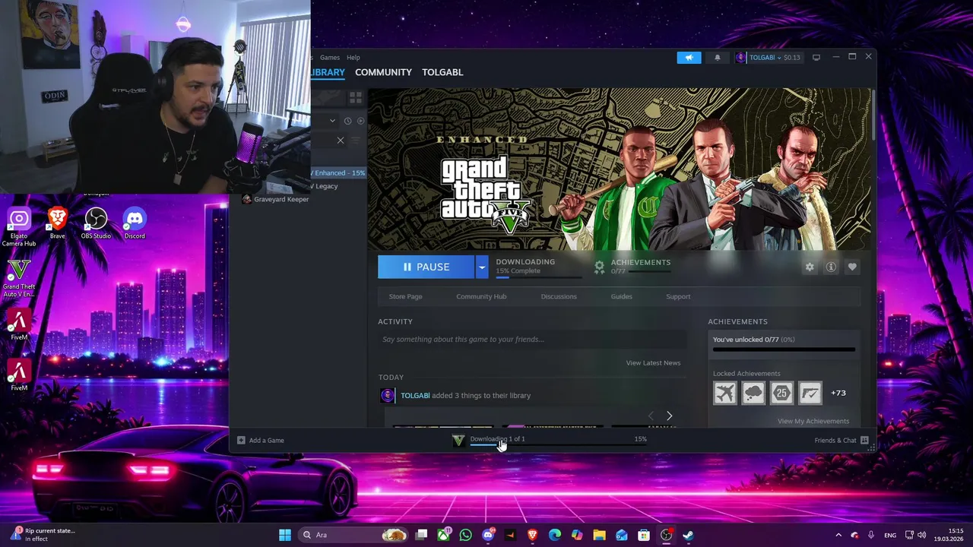The width and height of the screenshot is (973, 547).
Task: Open the Games menu
Action: pyautogui.click(x=330, y=58)
